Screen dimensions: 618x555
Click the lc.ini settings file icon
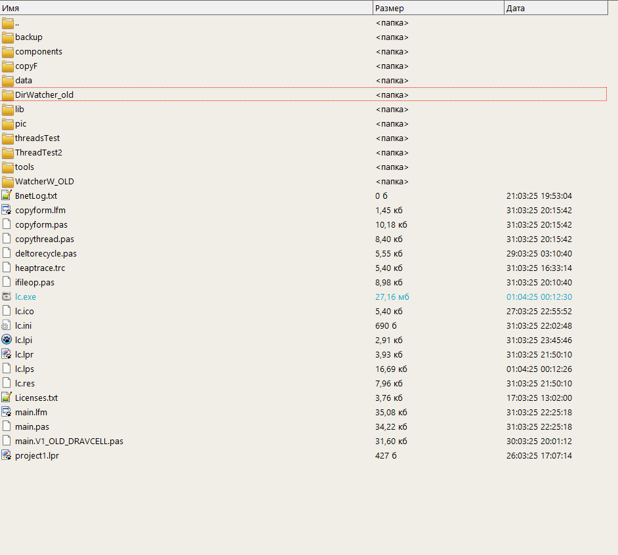(x=7, y=325)
